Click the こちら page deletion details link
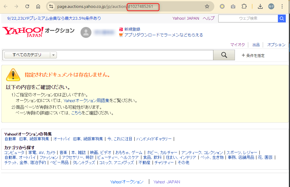The height and width of the screenshot is (187, 290). click(x=76, y=113)
